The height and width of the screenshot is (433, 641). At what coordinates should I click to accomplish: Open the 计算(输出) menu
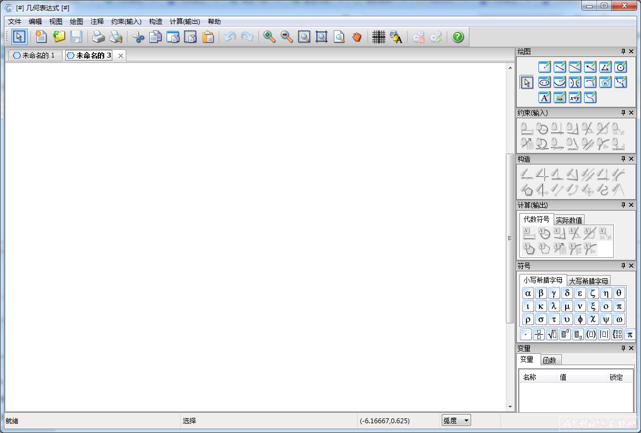185,22
